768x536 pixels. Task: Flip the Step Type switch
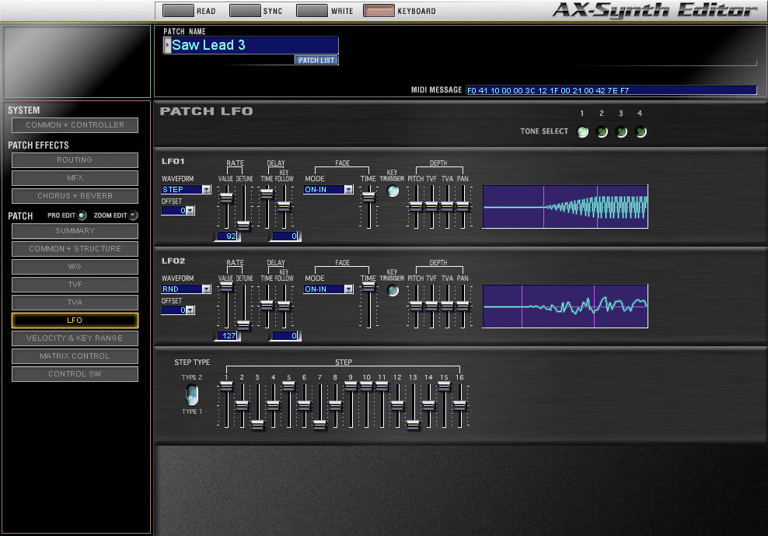tap(192, 394)
